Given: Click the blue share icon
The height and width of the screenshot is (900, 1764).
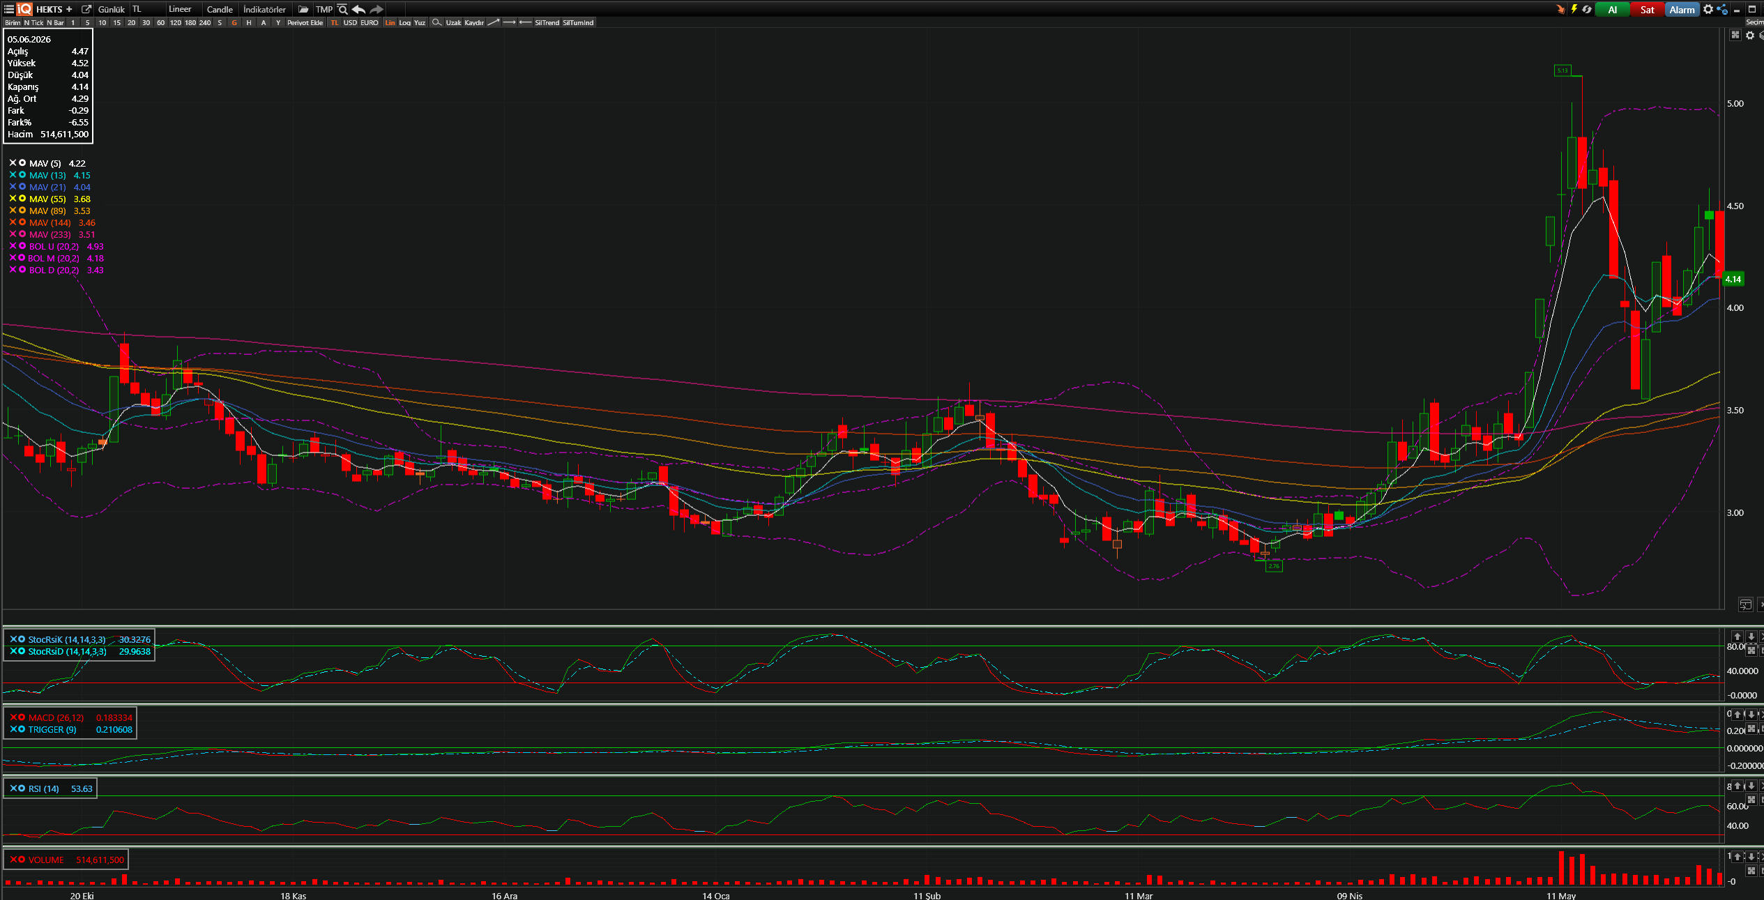Looking at the screenshot, I should (1722, 9).
